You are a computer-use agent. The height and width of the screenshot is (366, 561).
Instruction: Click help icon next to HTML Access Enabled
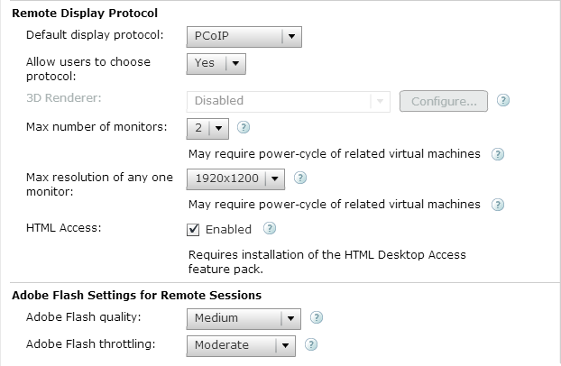[269, 229]
